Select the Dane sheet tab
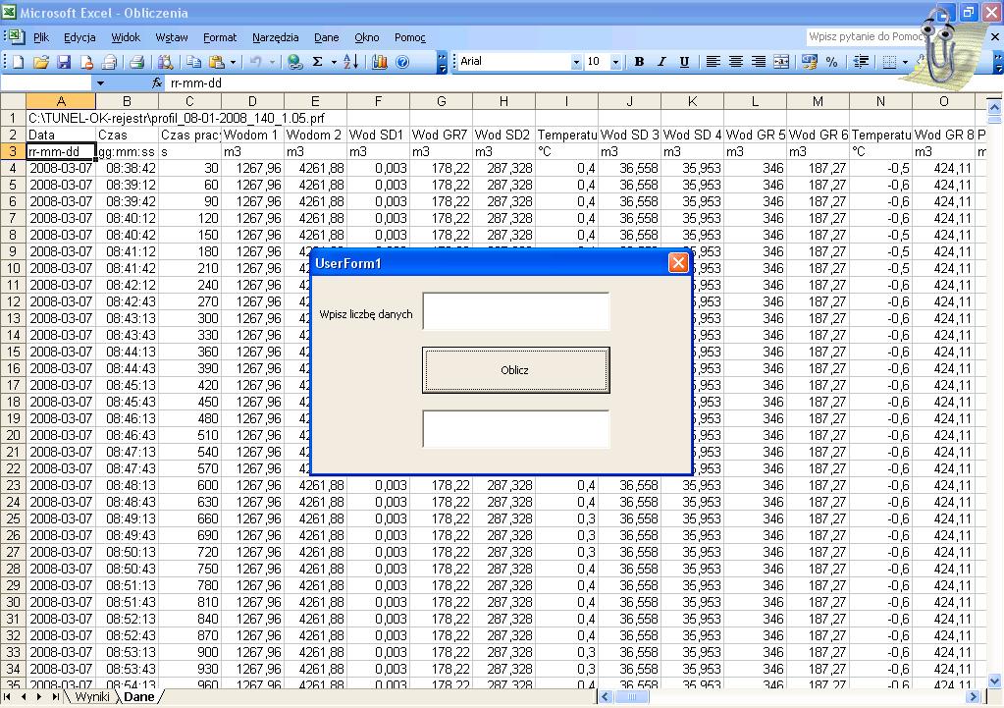Viewport: 1004px width, 708px height. [139, 696]
